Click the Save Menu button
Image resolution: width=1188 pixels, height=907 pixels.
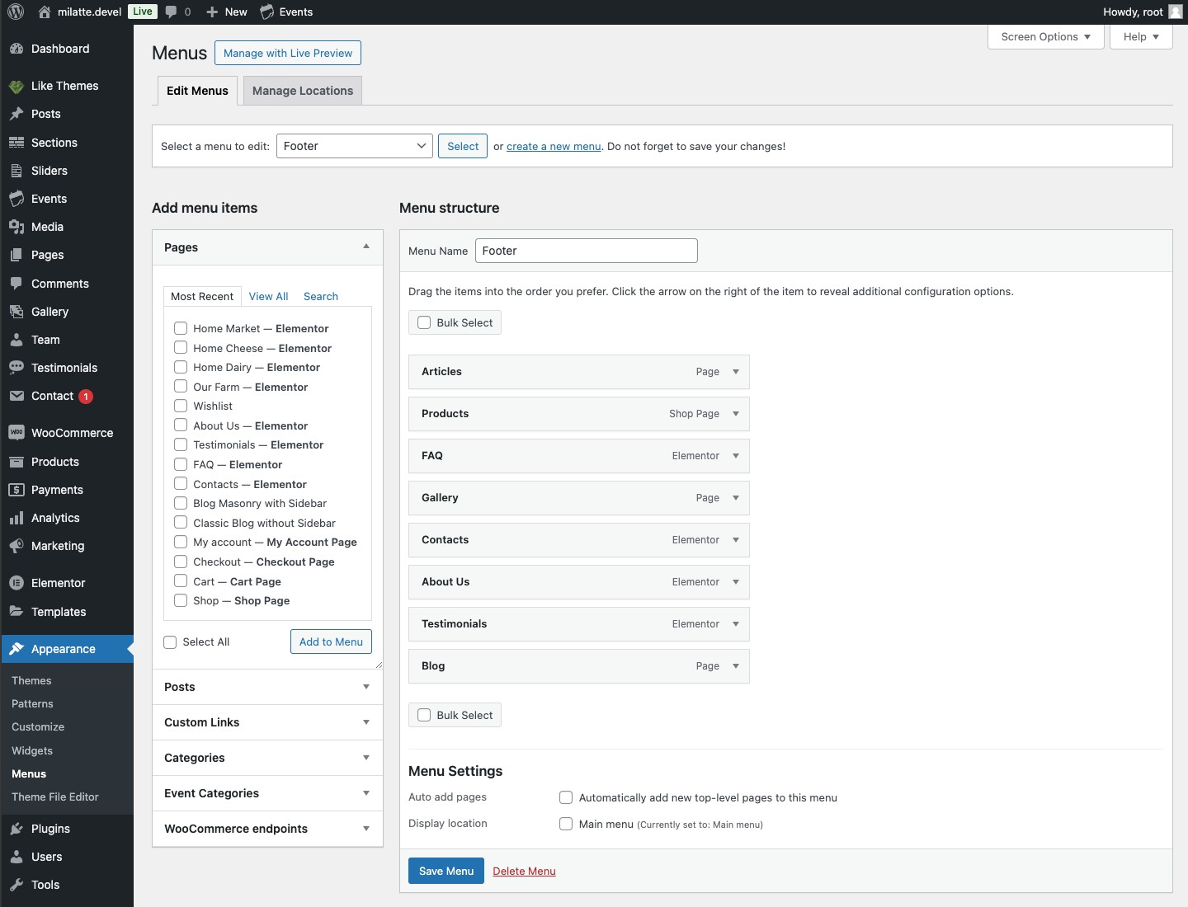(446, 871)
